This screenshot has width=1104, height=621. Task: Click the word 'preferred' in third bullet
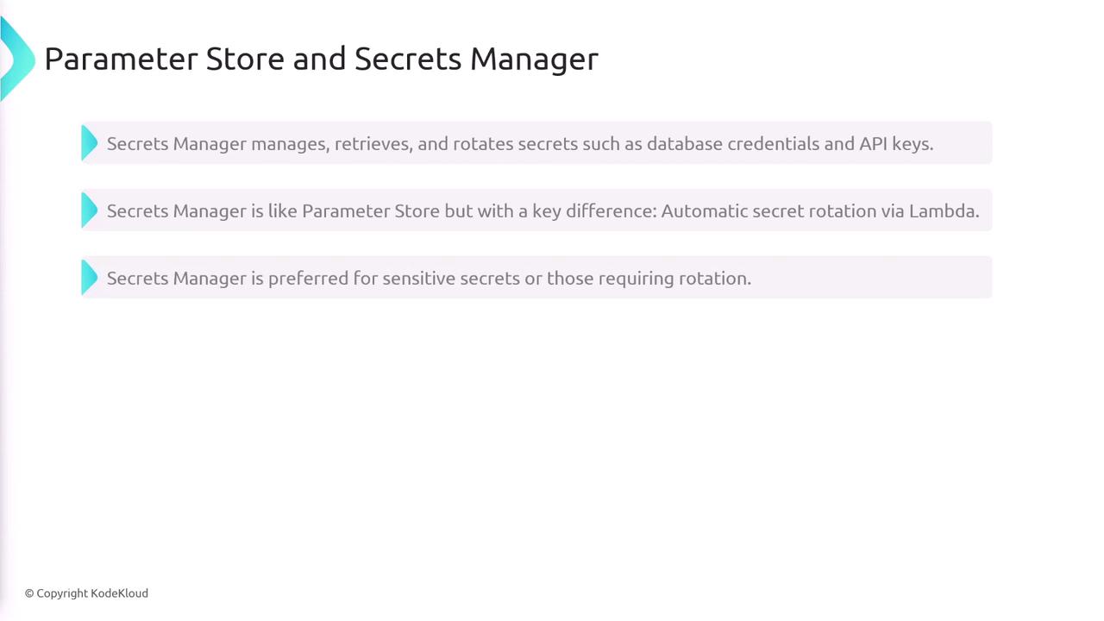point(308,278)
